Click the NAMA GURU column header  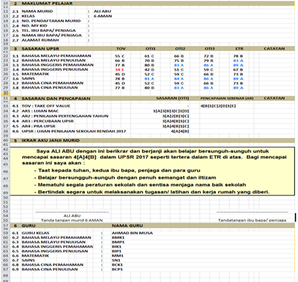[127, 226]
